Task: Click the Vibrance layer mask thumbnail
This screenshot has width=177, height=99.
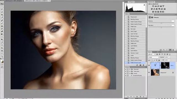Action: pyautogui.click(x=165, y=65)
